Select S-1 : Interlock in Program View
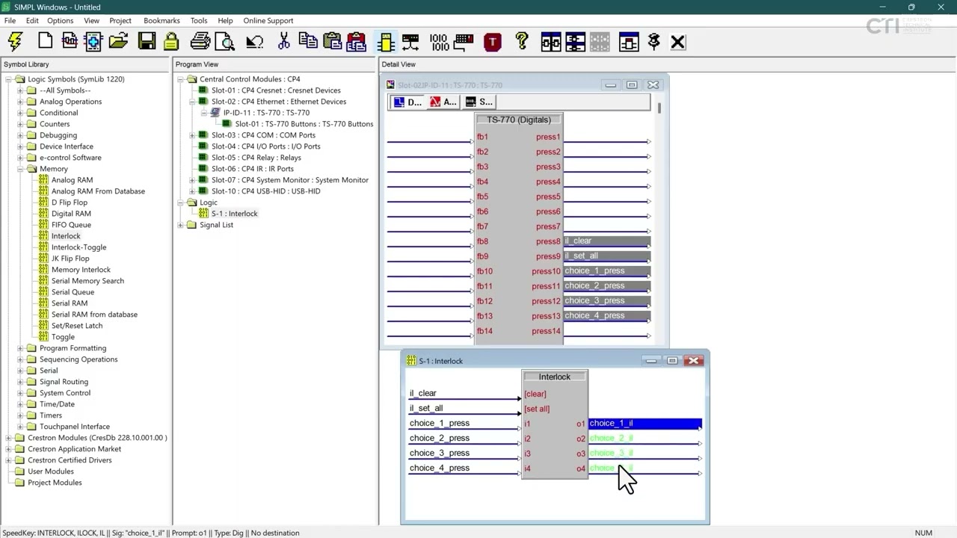Viewport: 957px width, 538px height. point(234,214)
